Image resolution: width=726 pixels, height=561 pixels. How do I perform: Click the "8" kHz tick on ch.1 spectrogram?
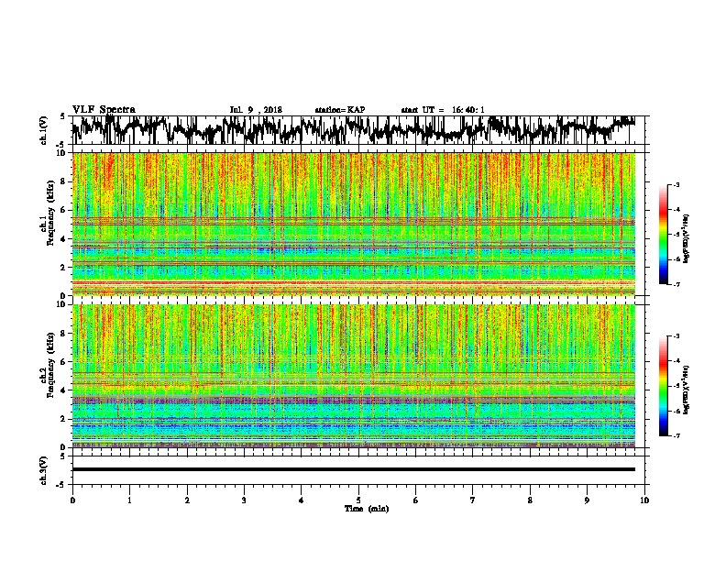(x=64, y=181)
